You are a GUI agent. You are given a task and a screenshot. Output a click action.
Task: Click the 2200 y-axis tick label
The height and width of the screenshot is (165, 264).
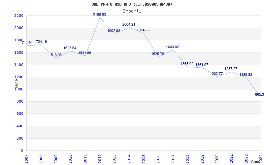[x=19, y=16]
